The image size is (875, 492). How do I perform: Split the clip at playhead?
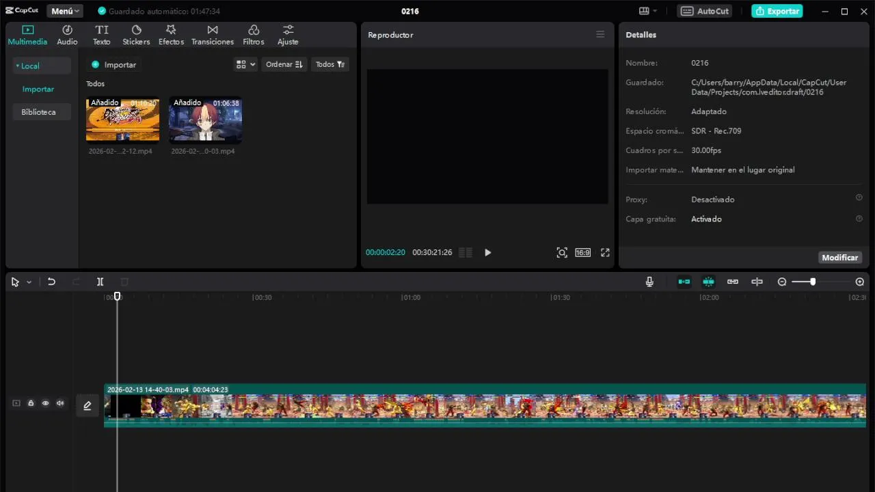(100, 282)
